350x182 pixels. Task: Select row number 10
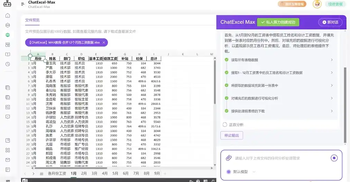pos(28,99)
